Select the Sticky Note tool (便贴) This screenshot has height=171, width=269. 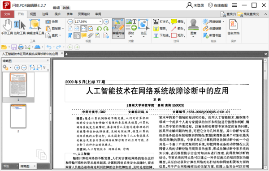[x=178, y=22]
